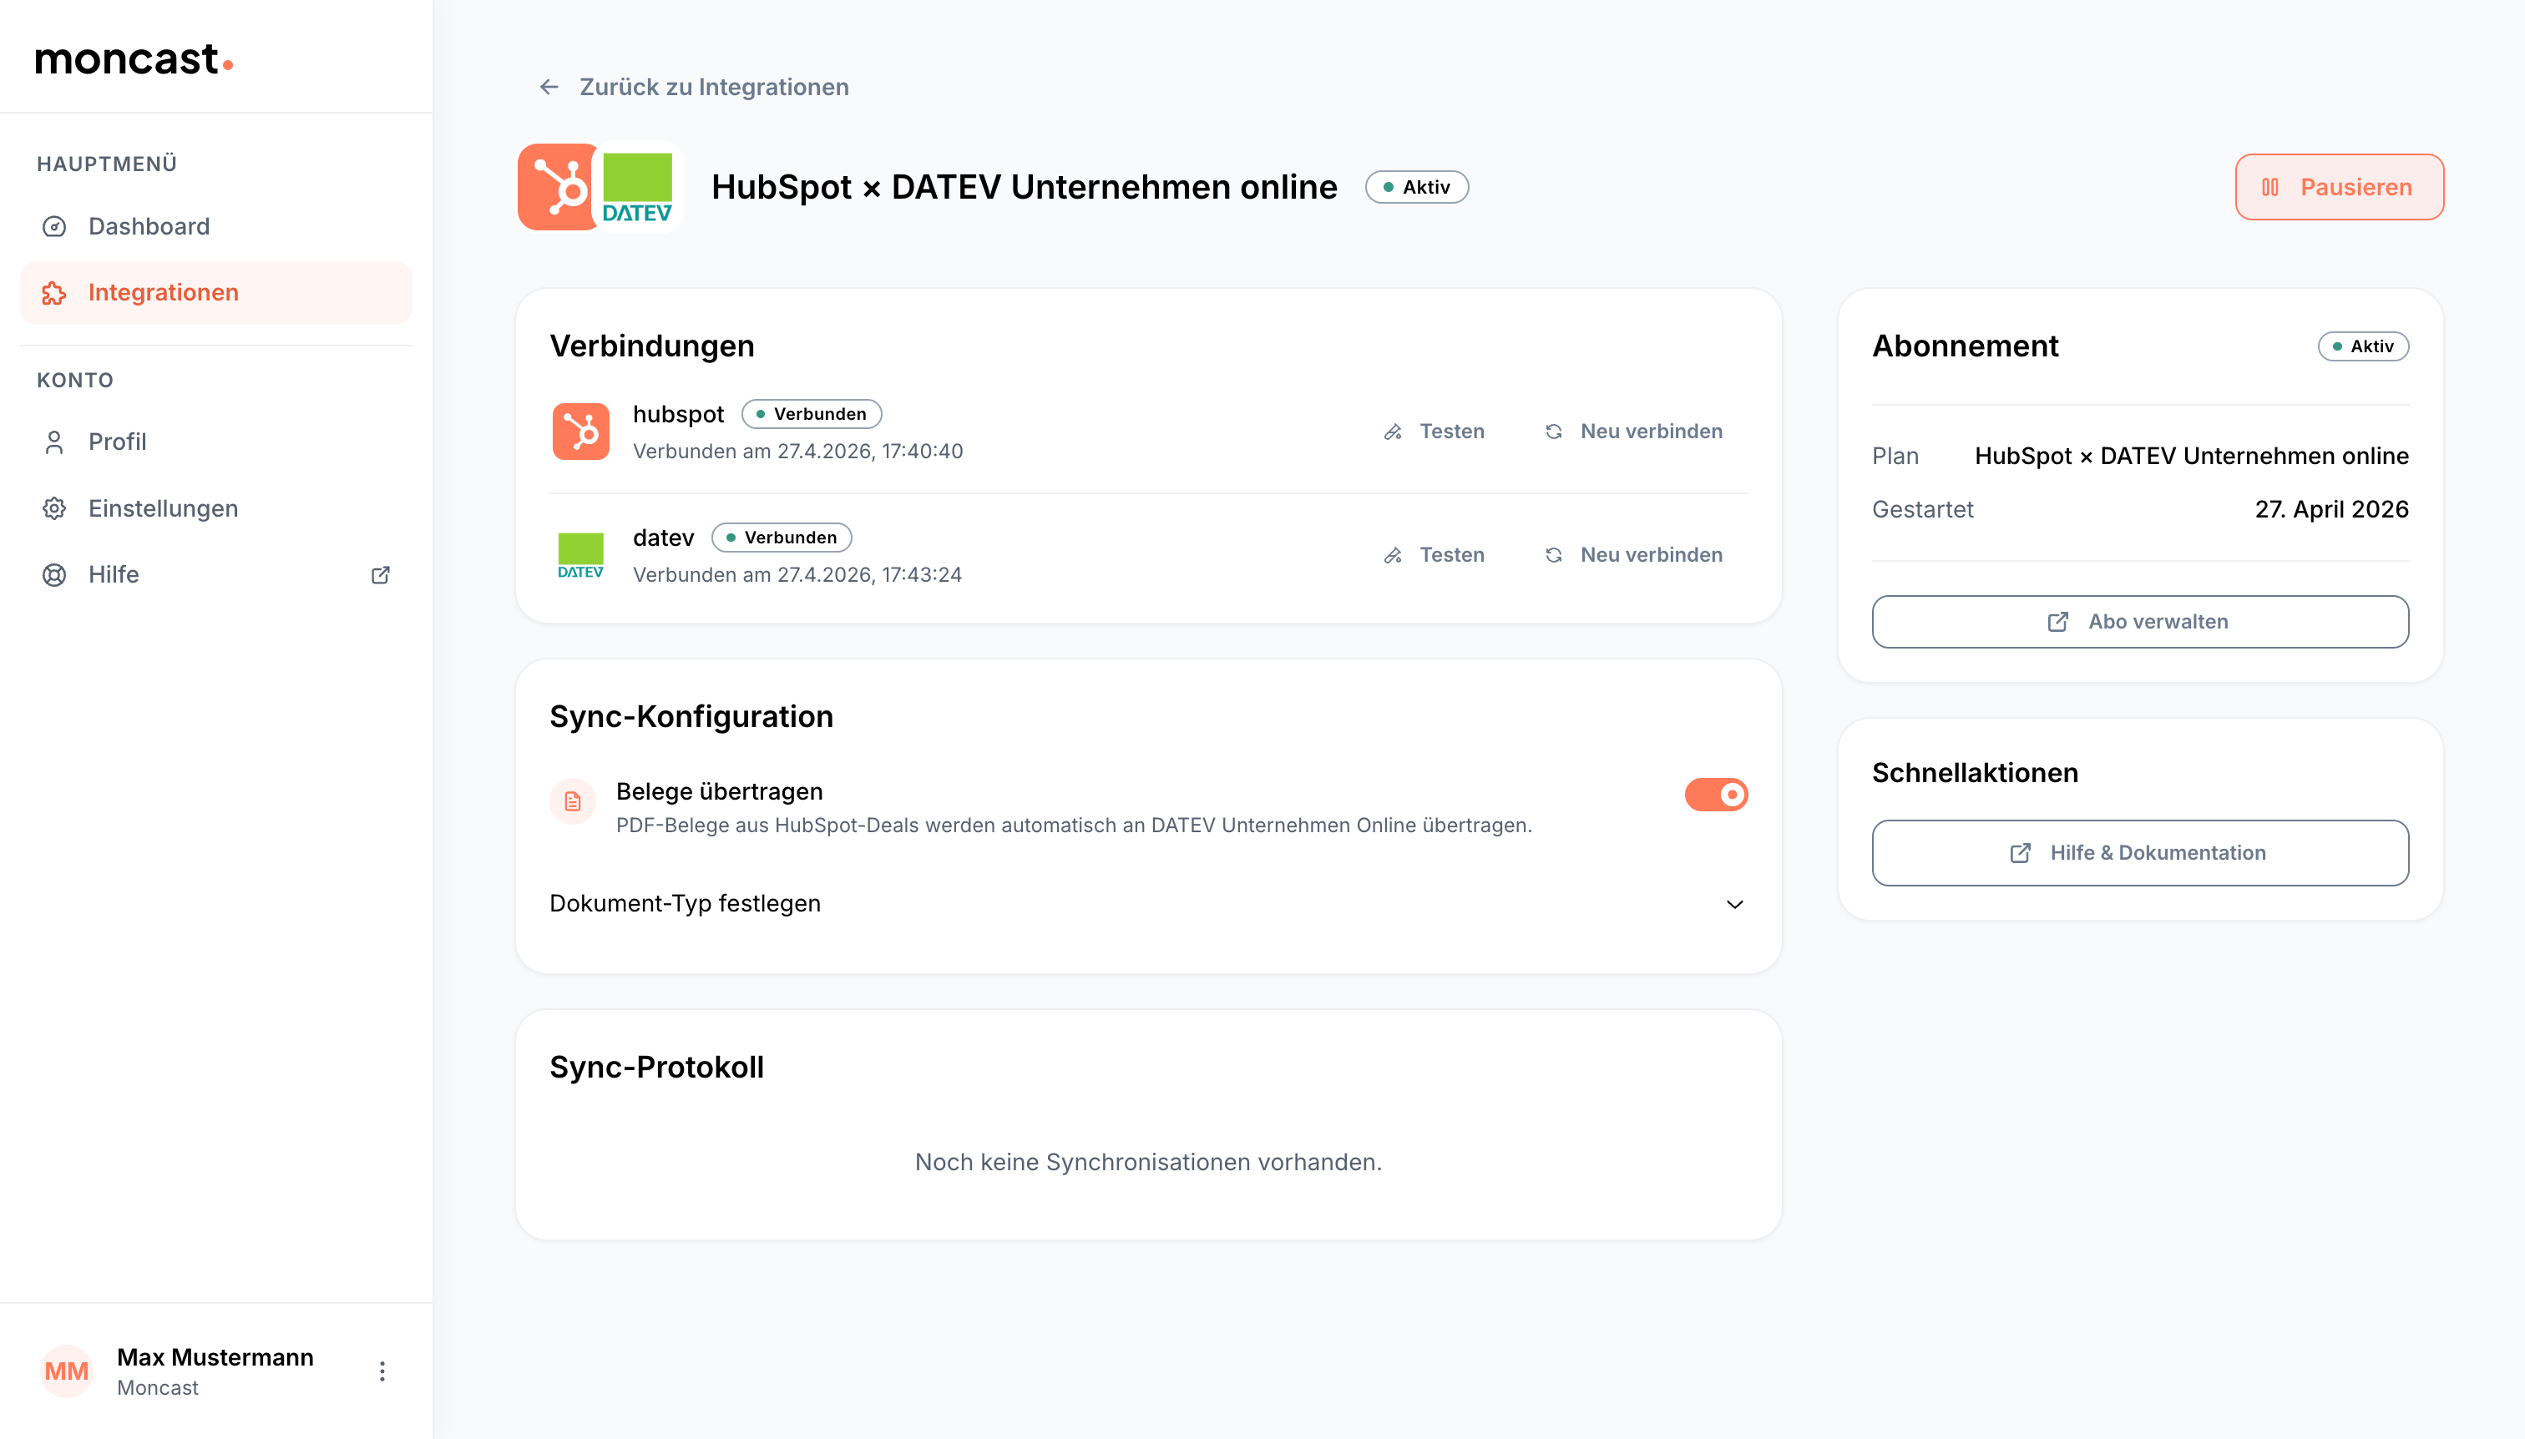This screenshot has height=1439, width=2525.
Task: Click the external link icon beside Hilfe
Action: pos(381,574)
